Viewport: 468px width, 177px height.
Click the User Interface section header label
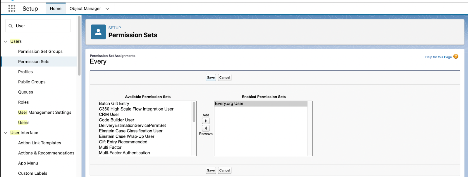[24, 133]
